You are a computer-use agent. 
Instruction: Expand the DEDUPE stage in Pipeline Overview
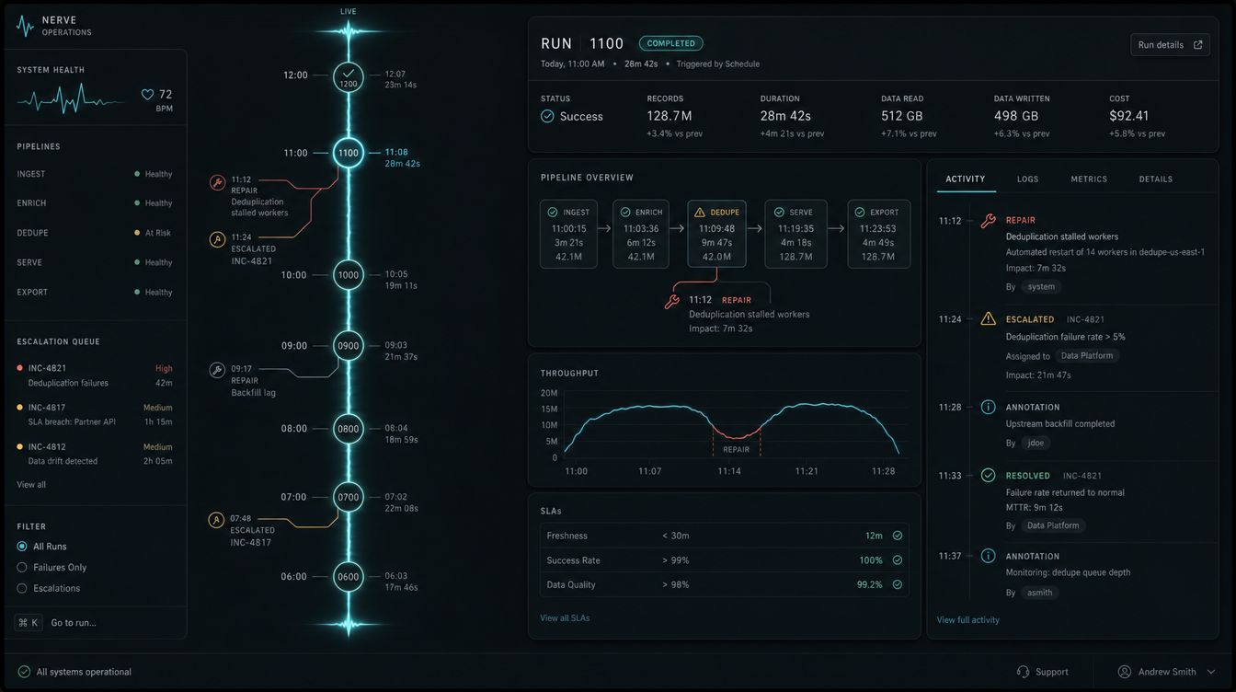pos(716,234)
